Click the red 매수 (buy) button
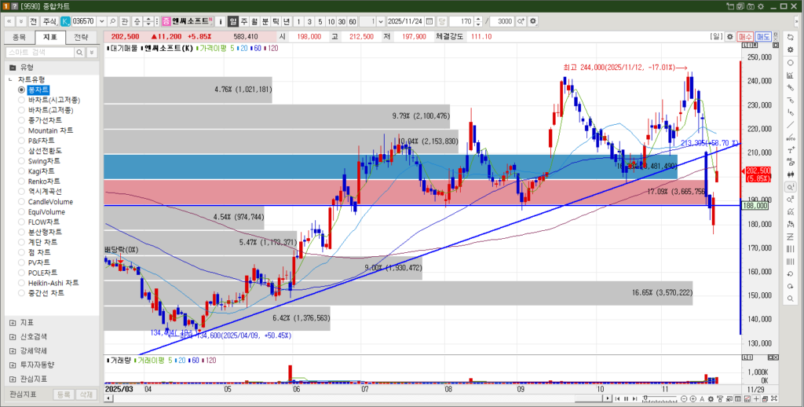 coord(745,37)
